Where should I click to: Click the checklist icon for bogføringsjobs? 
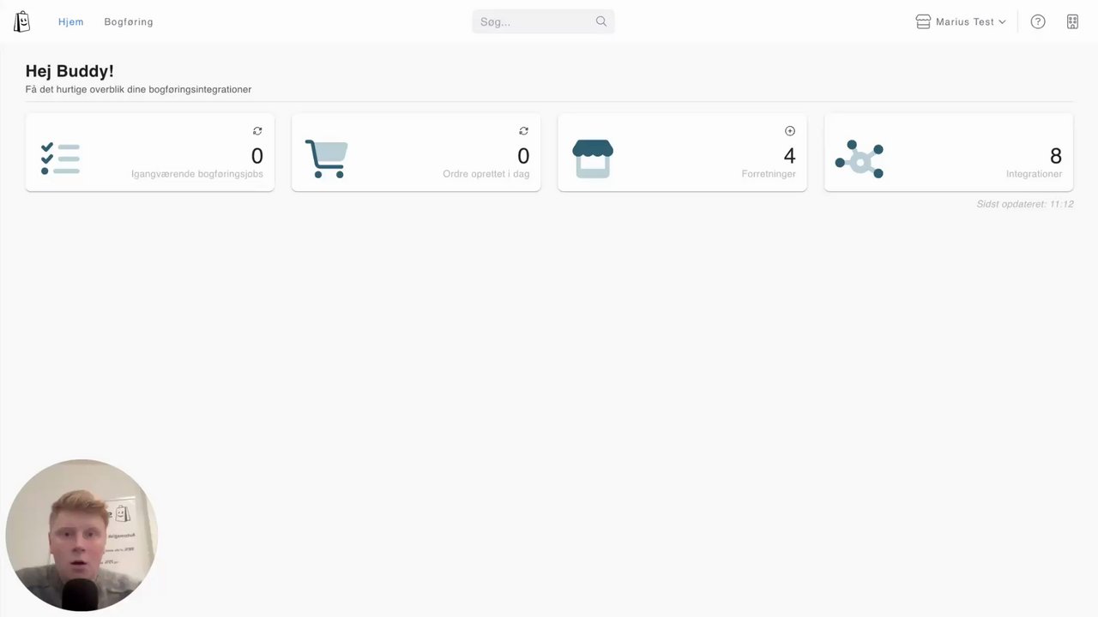click(x=60, y=159)
